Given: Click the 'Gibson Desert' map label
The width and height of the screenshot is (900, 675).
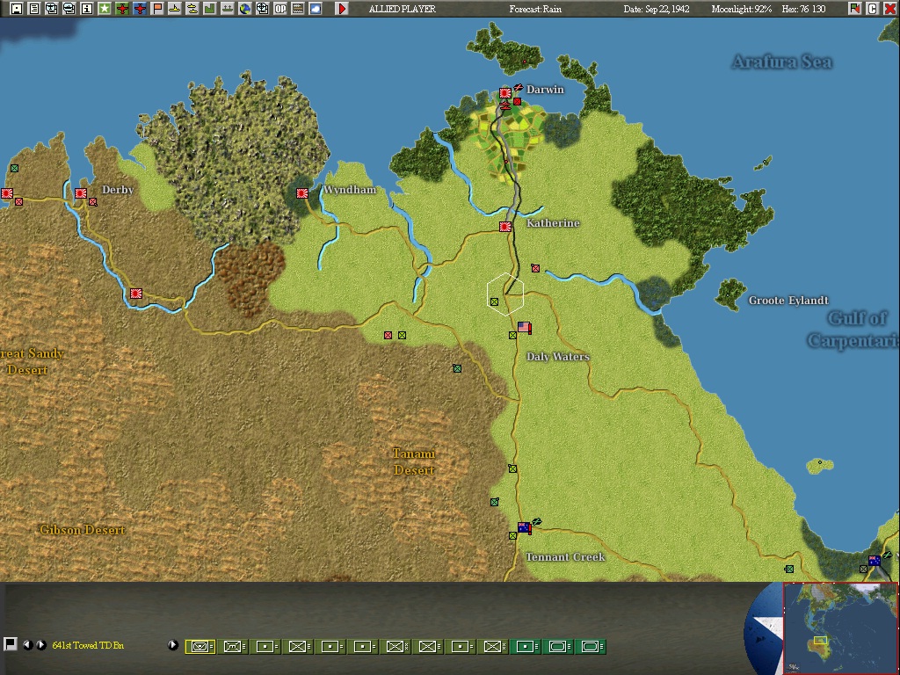Looking at the screenshot, I should coord(82,530).
